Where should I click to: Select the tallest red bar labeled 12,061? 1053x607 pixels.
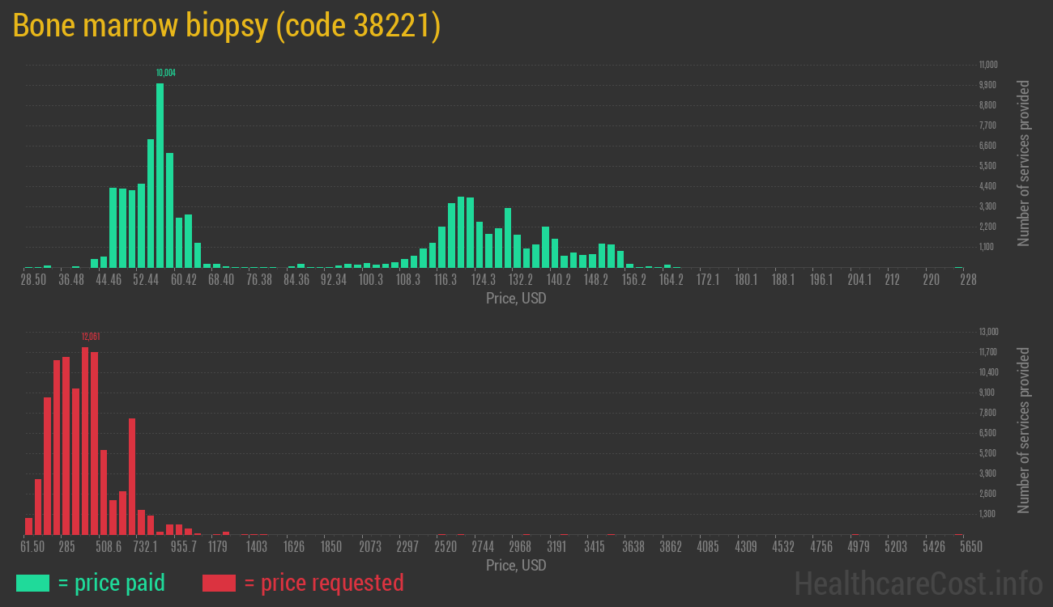click(x=85, y=440)
